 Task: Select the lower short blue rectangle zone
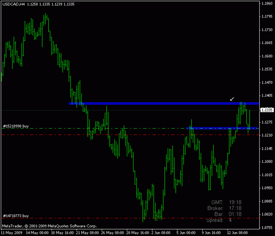click(x=222, y=128)
